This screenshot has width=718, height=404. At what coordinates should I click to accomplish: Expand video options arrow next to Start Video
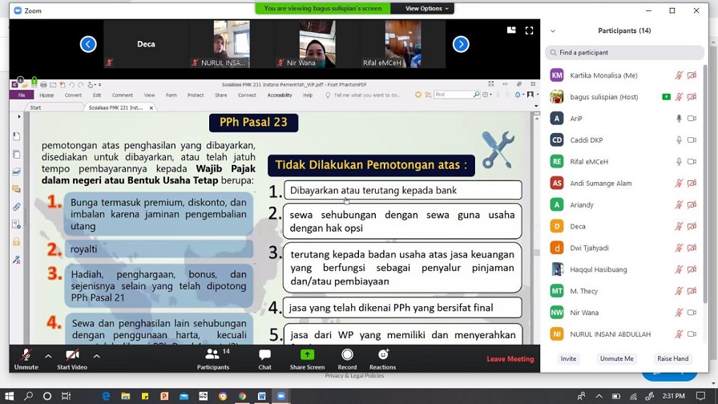pos(96,355)
